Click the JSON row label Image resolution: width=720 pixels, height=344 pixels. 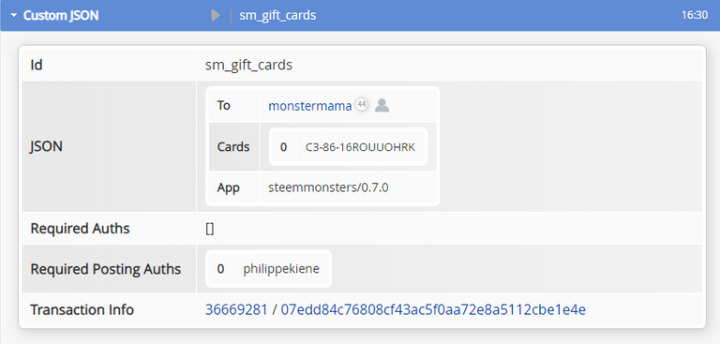46,147
